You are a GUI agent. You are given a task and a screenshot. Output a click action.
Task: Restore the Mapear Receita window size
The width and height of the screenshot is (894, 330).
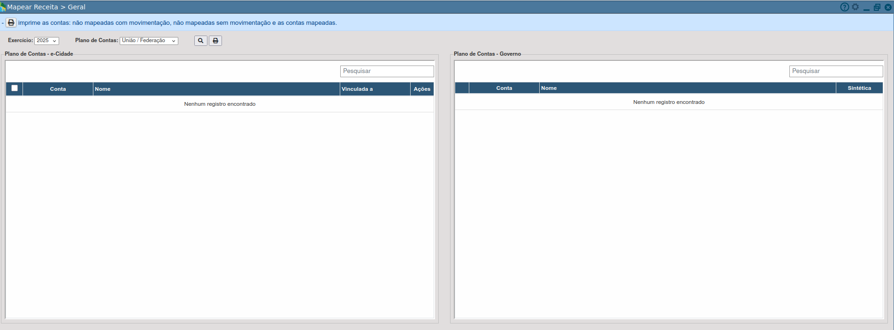(x=877, y=7)
